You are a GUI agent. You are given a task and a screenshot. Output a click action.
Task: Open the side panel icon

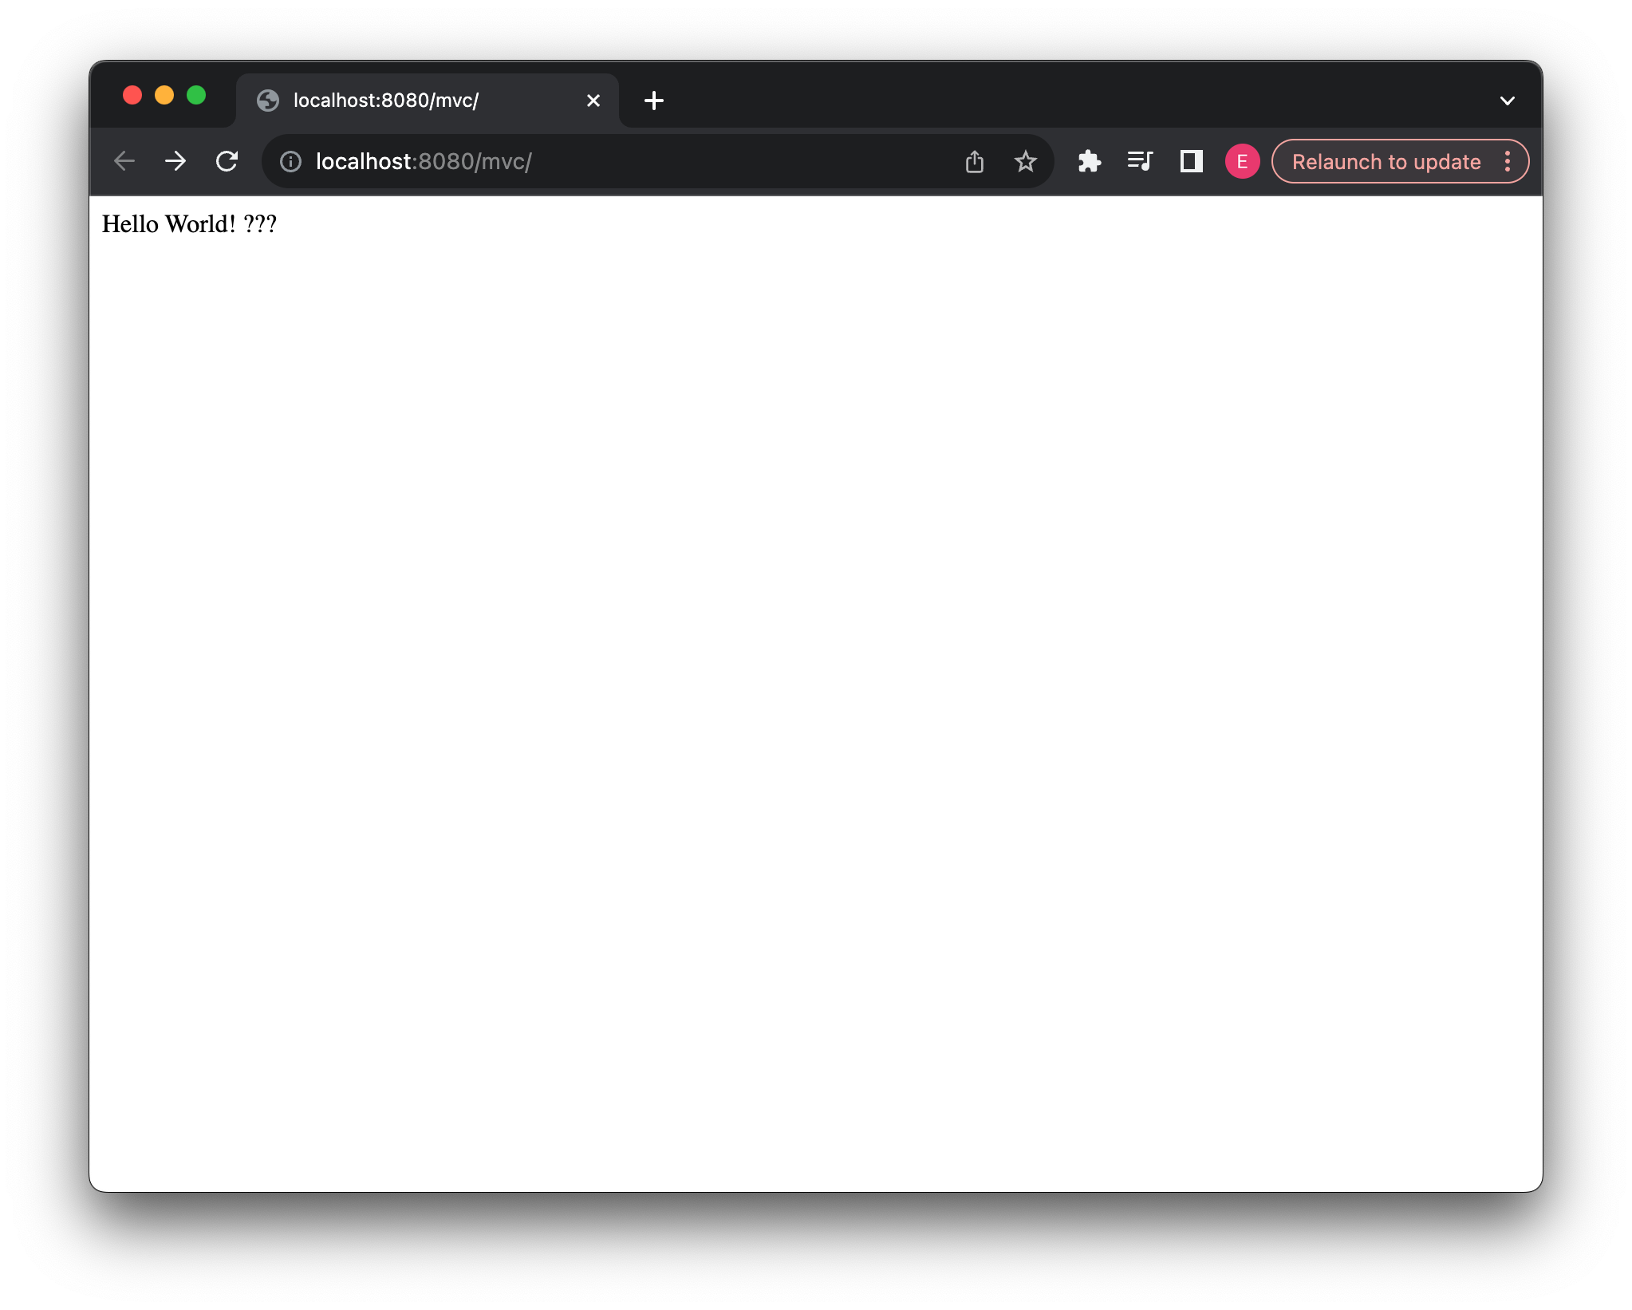[1191, 161]
